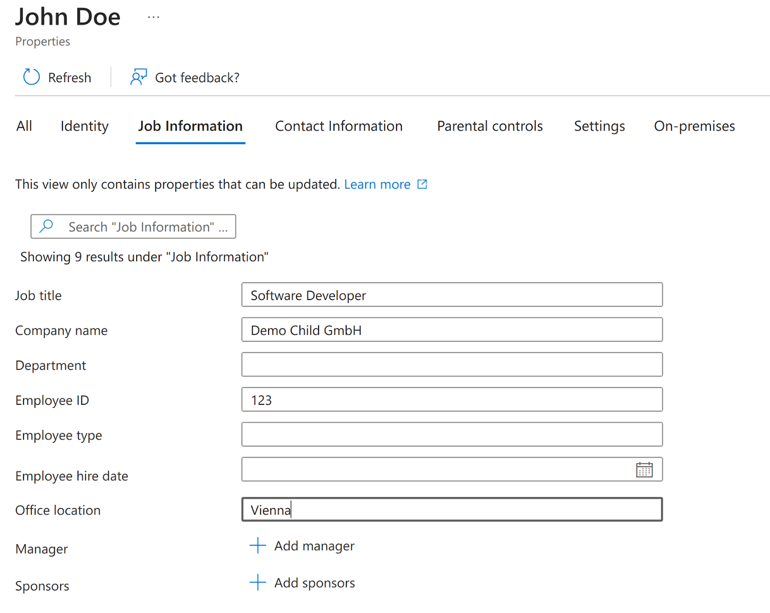Click the Employee hire date label
This screenshot has height=613, width=770.
pyautogui.click(x=72, y=476)
